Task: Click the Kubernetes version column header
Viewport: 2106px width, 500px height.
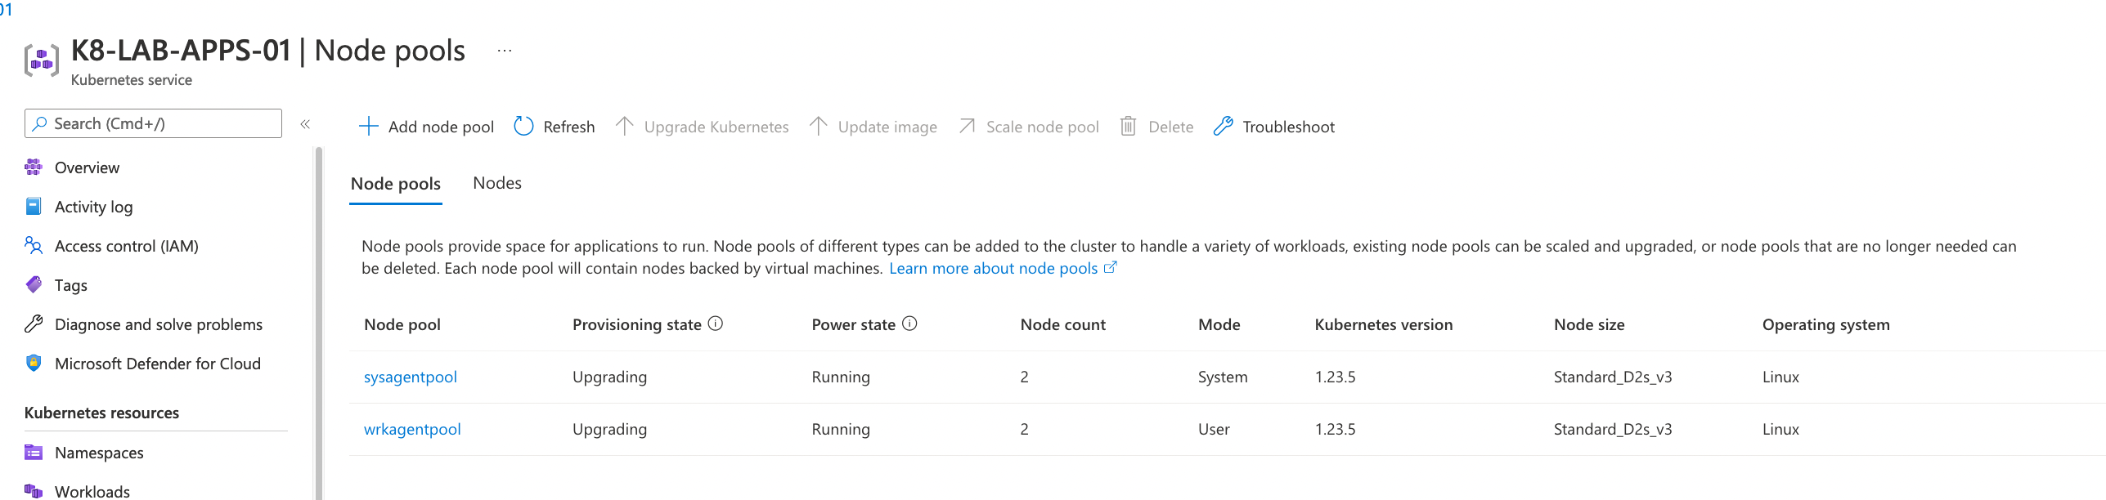Action: (1384, 324)
